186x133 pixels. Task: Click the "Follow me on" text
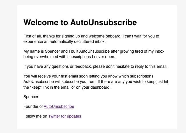tap(35, 116)
